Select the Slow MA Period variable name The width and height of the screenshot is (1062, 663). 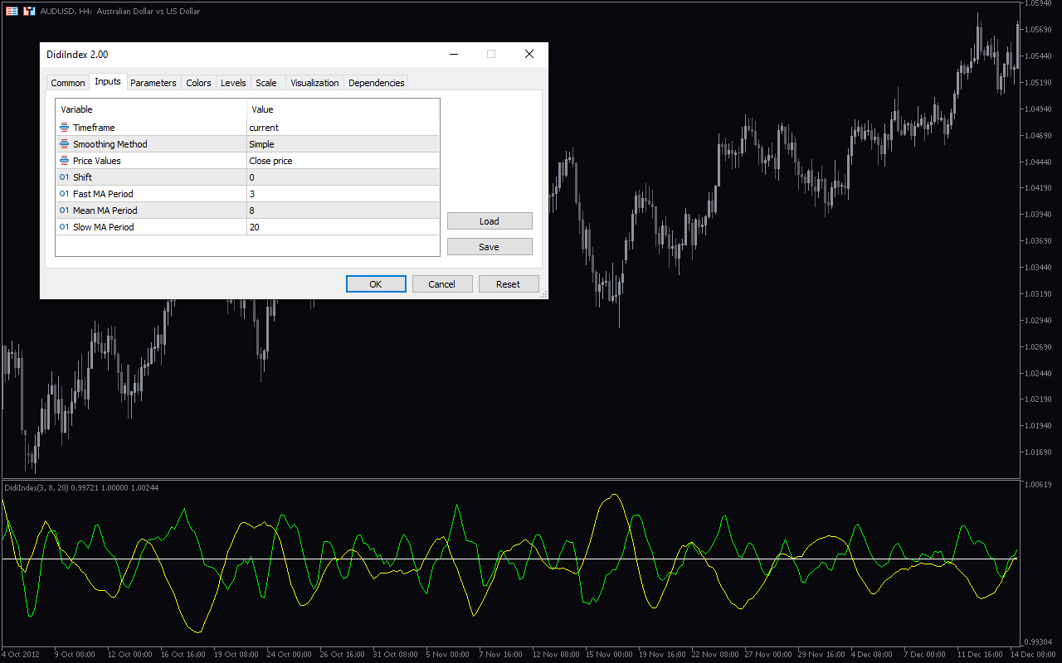point(104,227)
